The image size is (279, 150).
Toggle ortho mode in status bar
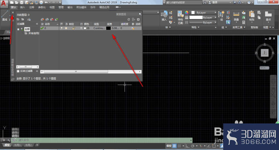tap(187, 146)
